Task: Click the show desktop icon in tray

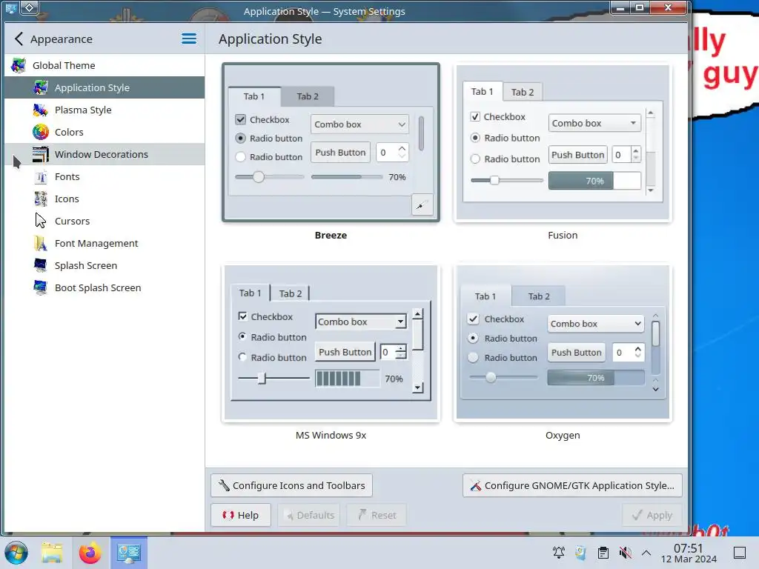Action: tap(740, 553)
